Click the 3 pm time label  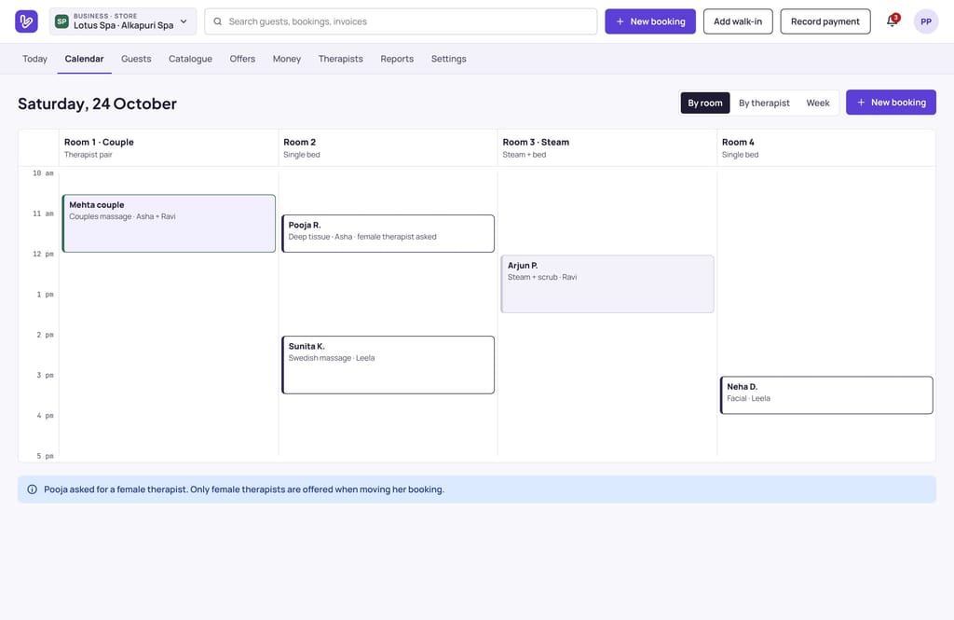tap(45, 375)
